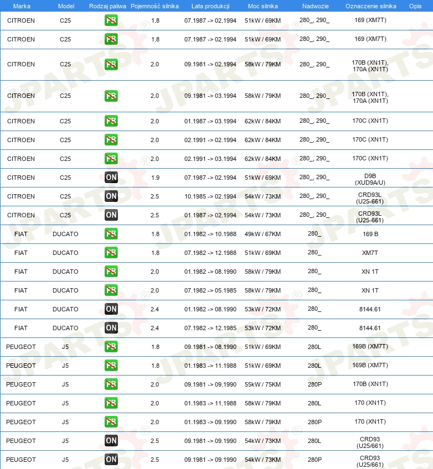
Task: Click 8144.61 in the 07.1982 -> 12.1985 row
Action: point(370,328)
